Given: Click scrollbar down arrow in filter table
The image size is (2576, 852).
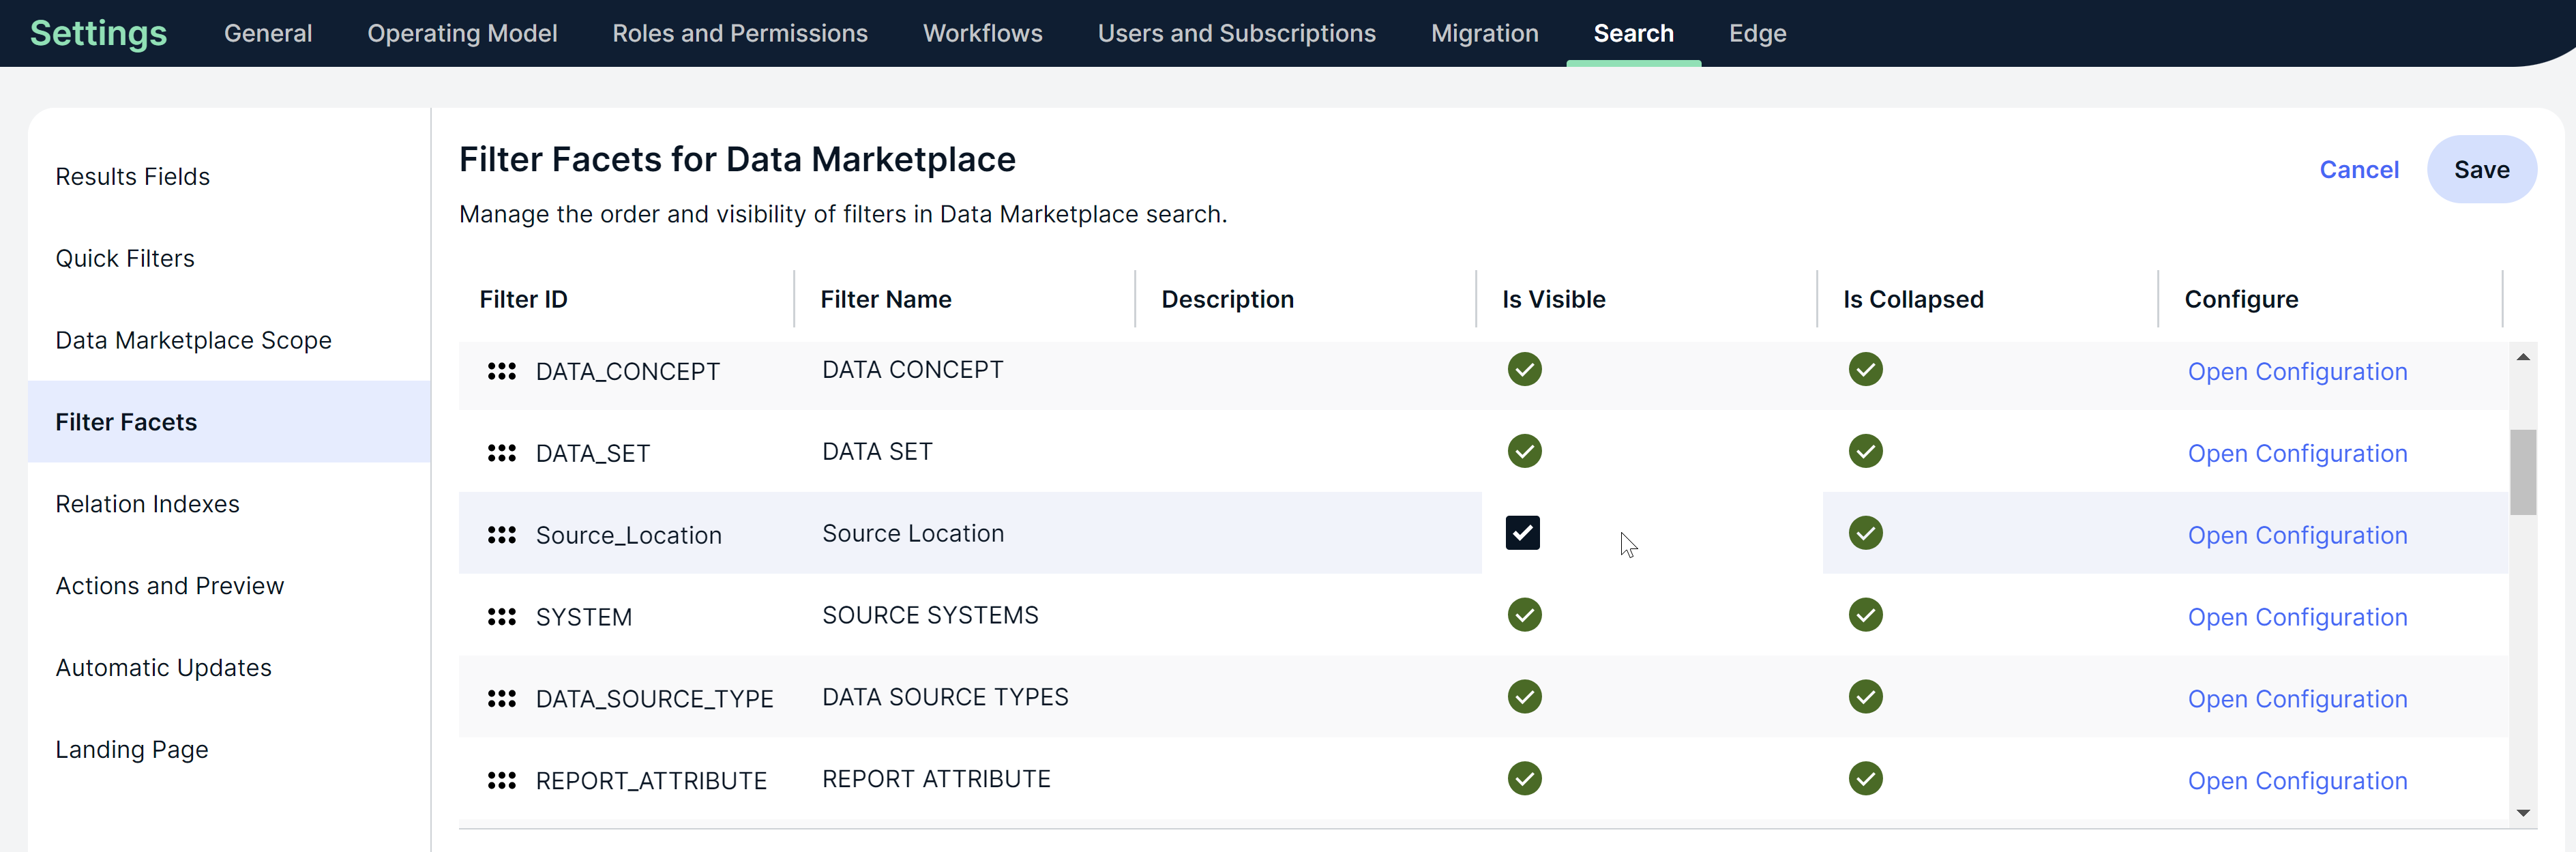Looking at the screenshot, I should click(2523, 813).
